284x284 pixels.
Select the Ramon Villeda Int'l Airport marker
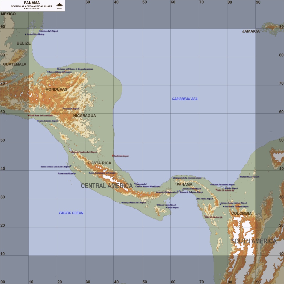(x=48, y=72)
